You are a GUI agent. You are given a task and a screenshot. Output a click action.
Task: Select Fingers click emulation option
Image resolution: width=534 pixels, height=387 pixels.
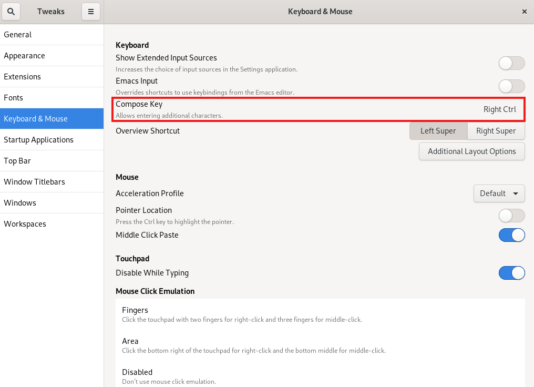coord(315,313)
